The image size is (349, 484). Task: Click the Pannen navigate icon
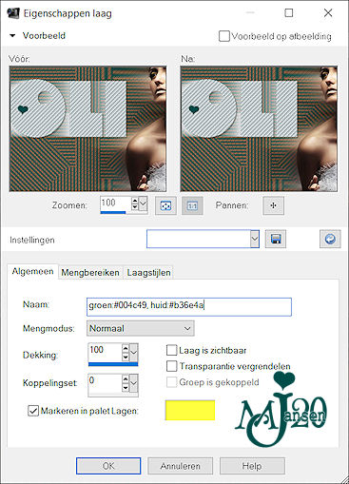tap(273, 205)
